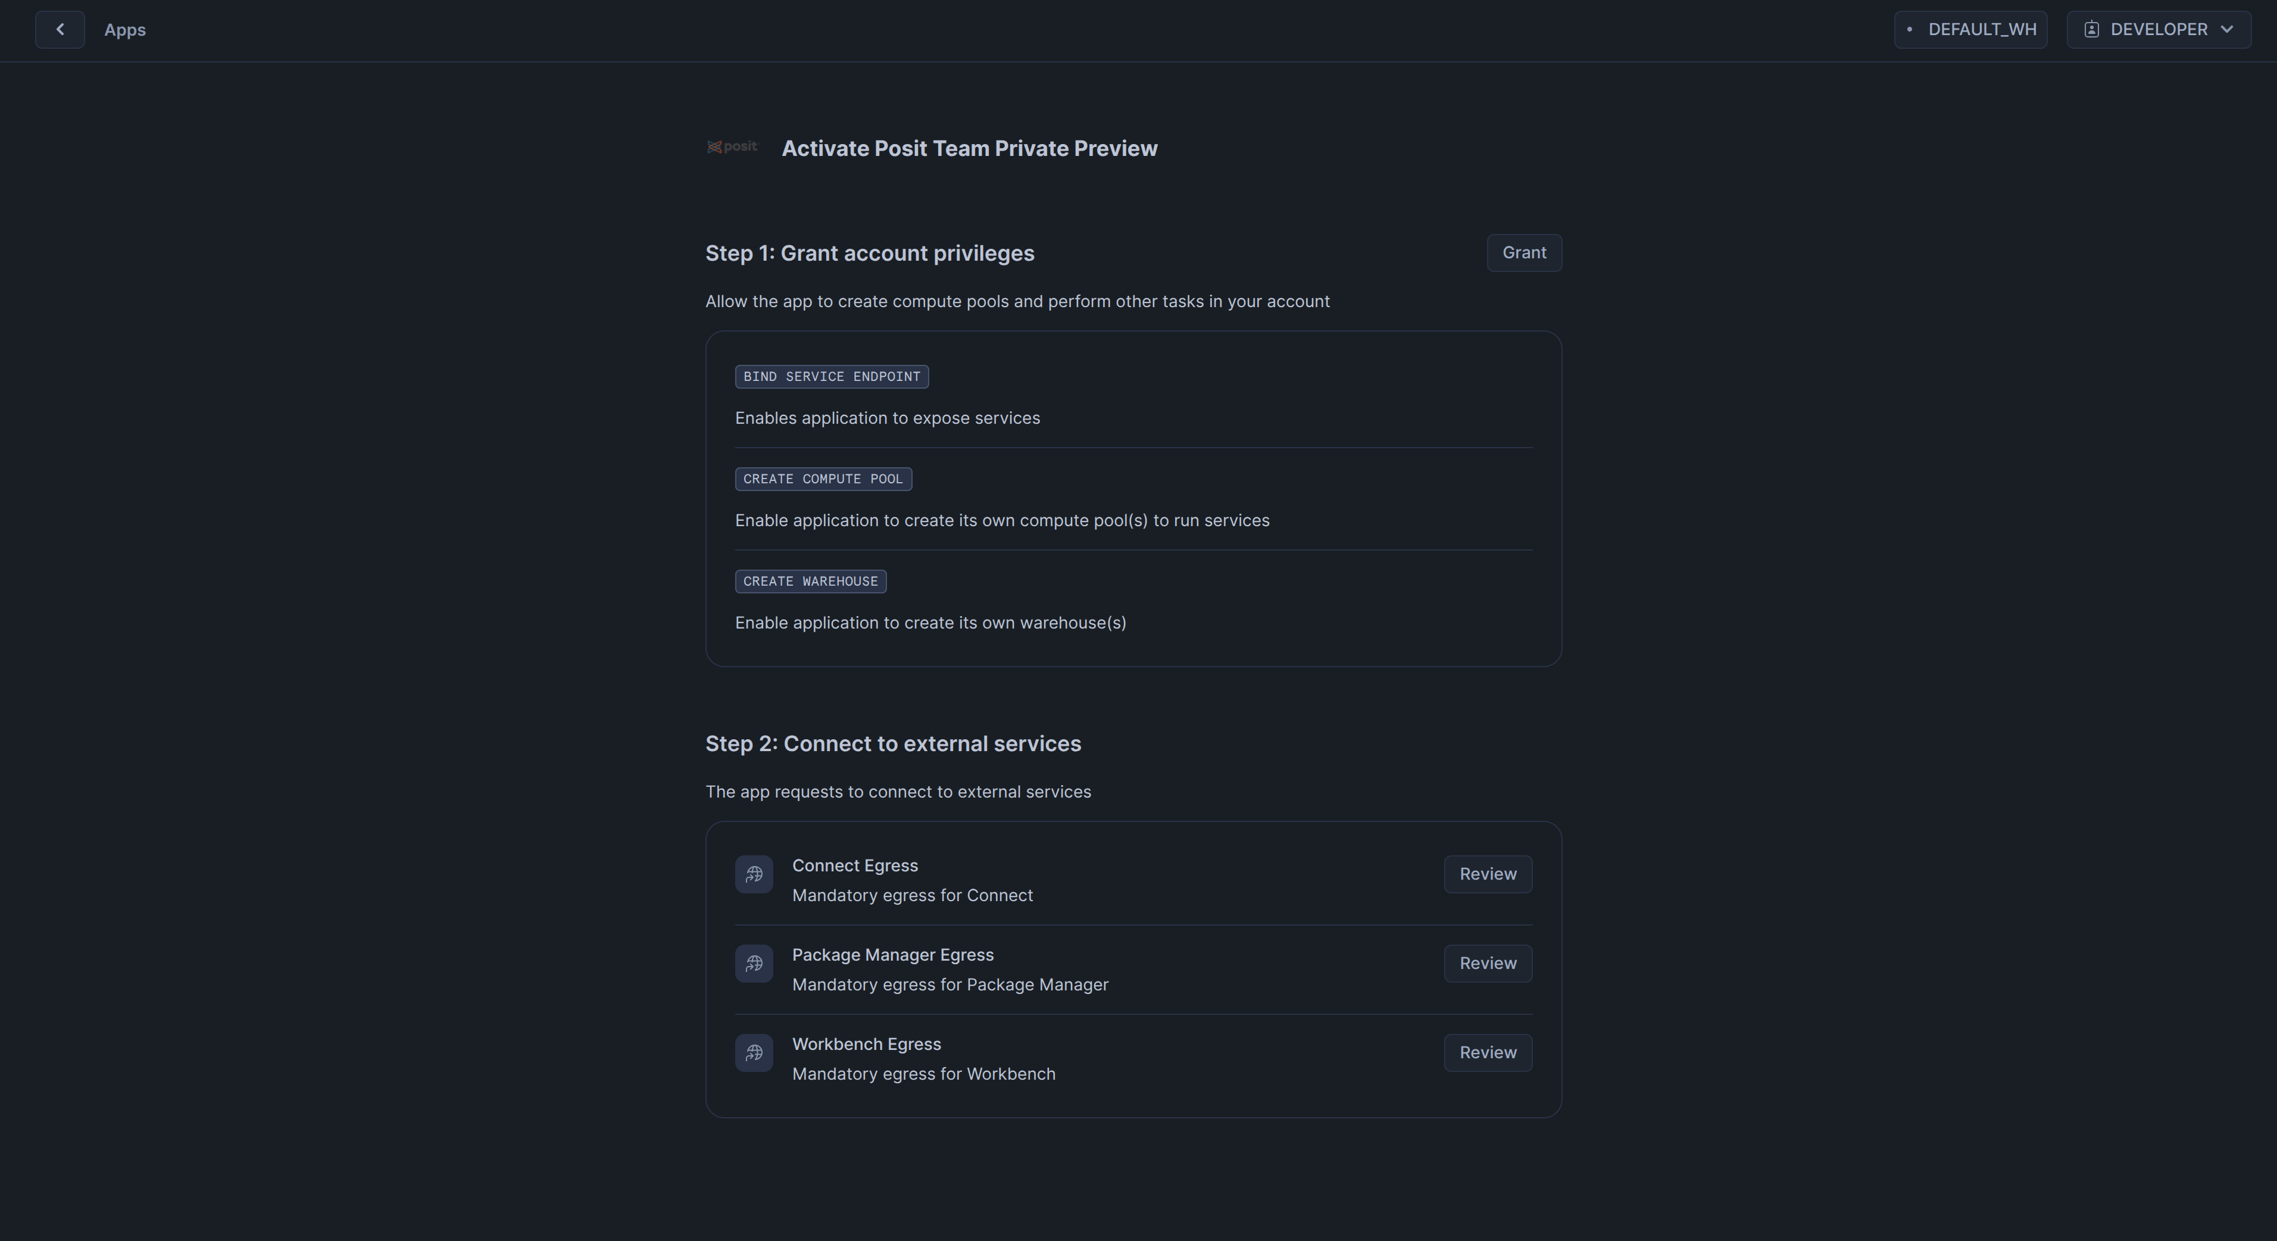Review the Workbench Egress connection

(x=1488, y=1053)
